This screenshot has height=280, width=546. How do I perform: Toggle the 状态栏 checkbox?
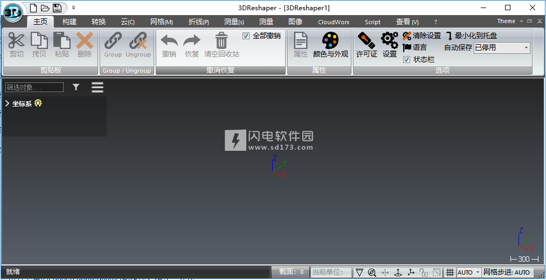(406, 59)
